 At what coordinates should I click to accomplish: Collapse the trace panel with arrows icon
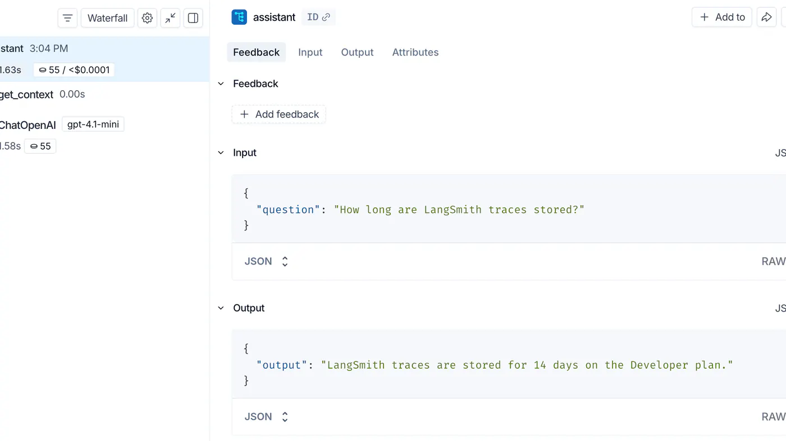pyautogui.click(x=170, y=18)
